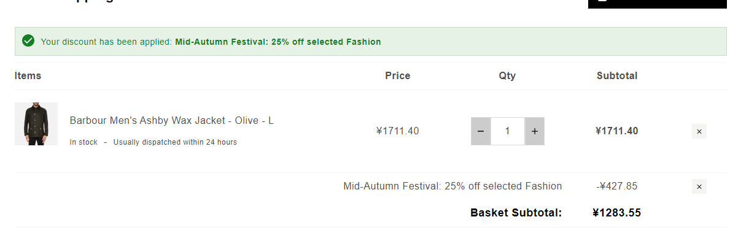Click the ¥1711.40 unit price
Screen dimensions: 730x233
pyautogui.click(x=398, y=131)
